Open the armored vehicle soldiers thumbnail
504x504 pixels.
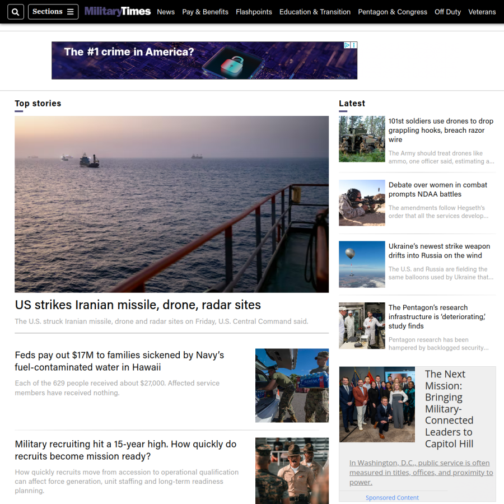[362, 139]
